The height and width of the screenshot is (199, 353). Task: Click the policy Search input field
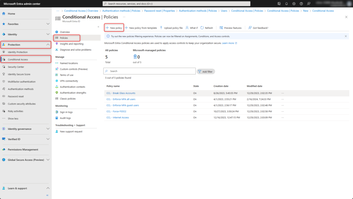tap(149, 71)
